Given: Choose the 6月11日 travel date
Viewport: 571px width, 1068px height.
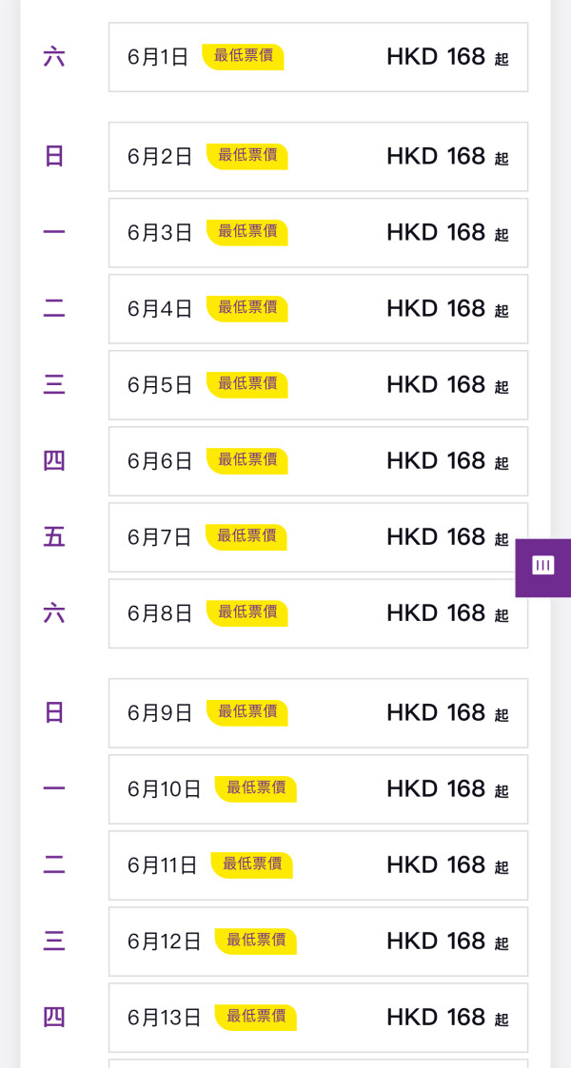Looking at the screenshot, I should [318, 864].
